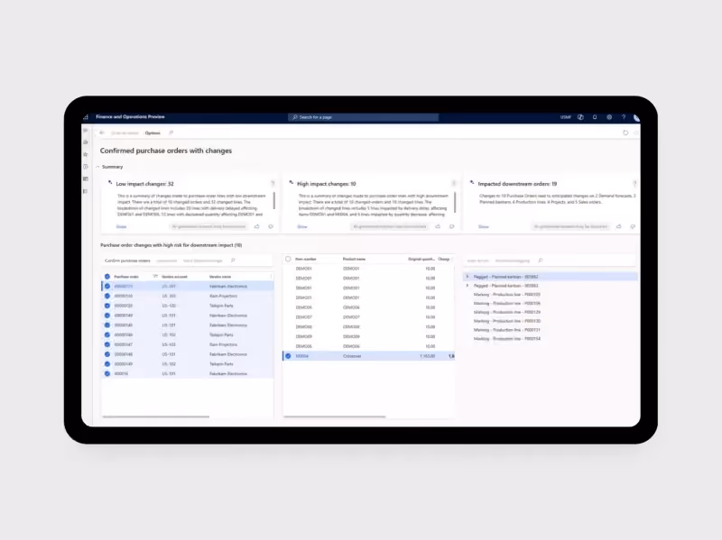Expand the navigation pane hamburger icon
722x540 pixels.
point(86,131)
